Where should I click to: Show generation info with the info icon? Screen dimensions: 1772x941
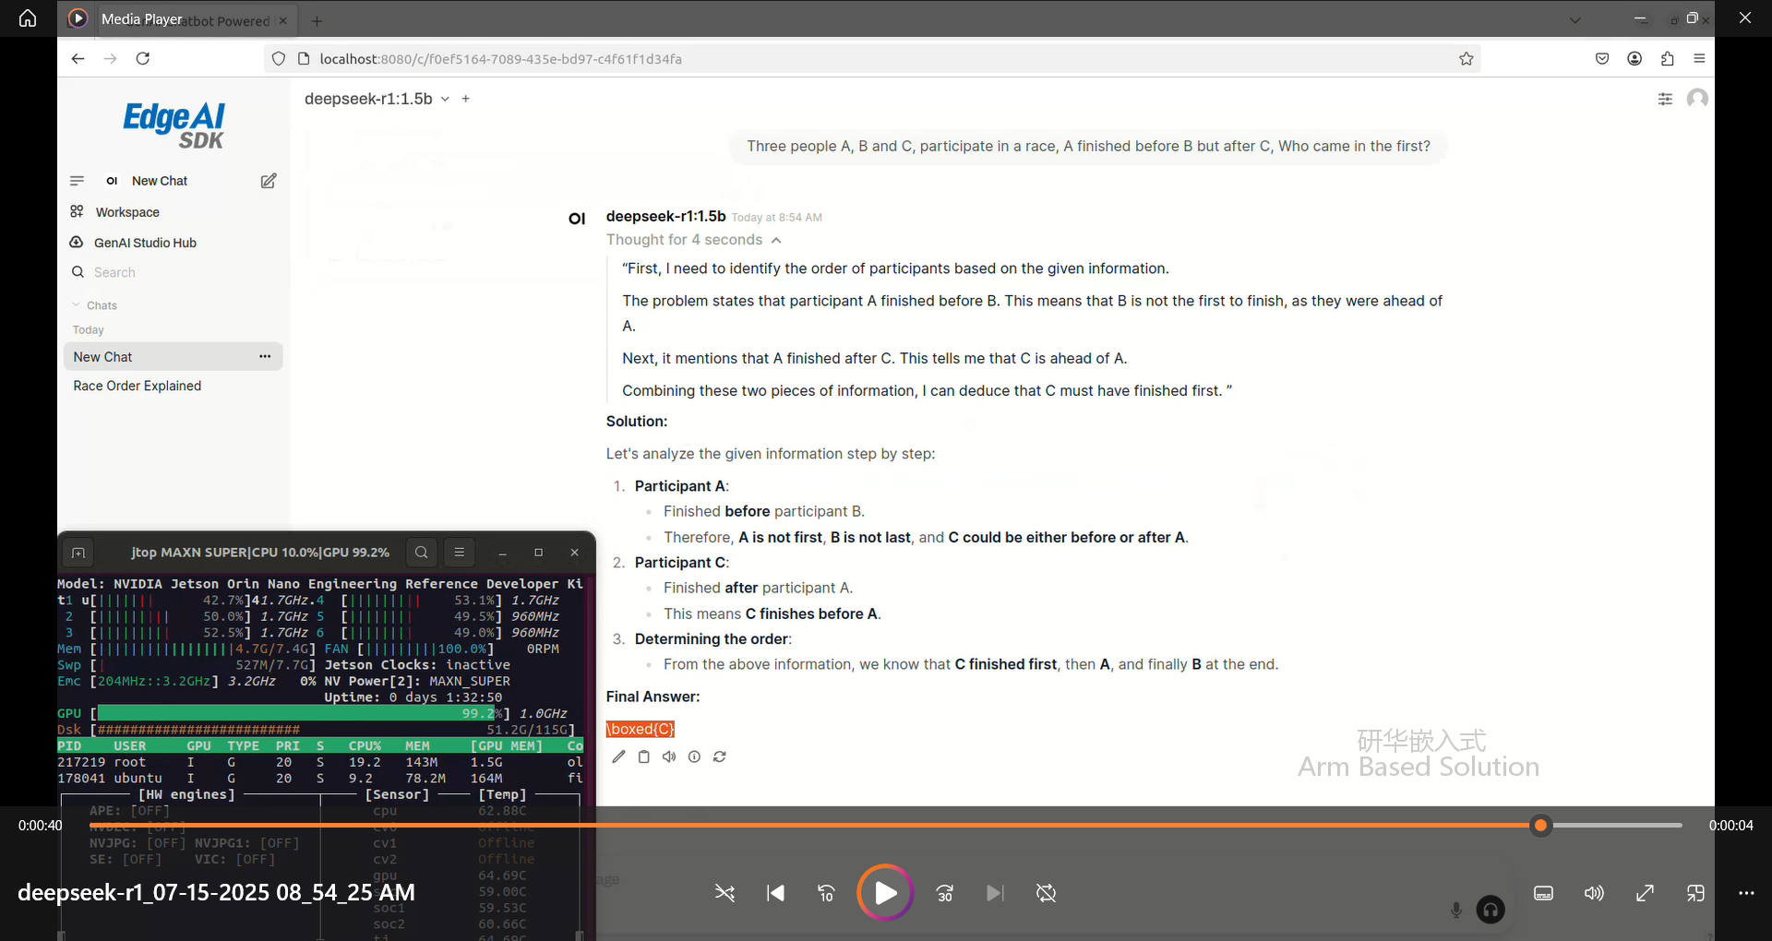click(694, 756)
